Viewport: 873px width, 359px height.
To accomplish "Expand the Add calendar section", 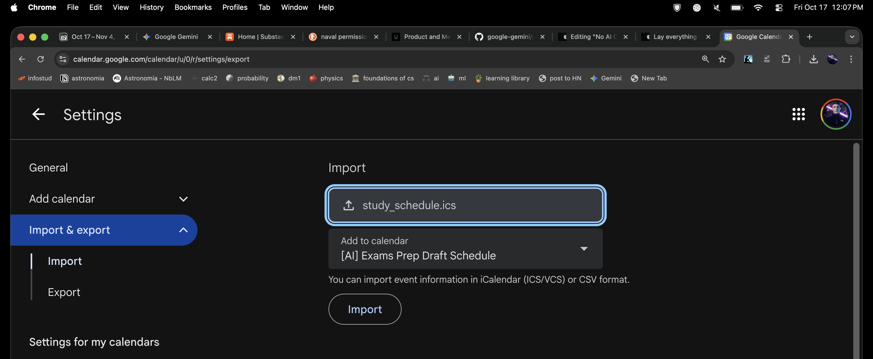I will [x=183, y=199].
